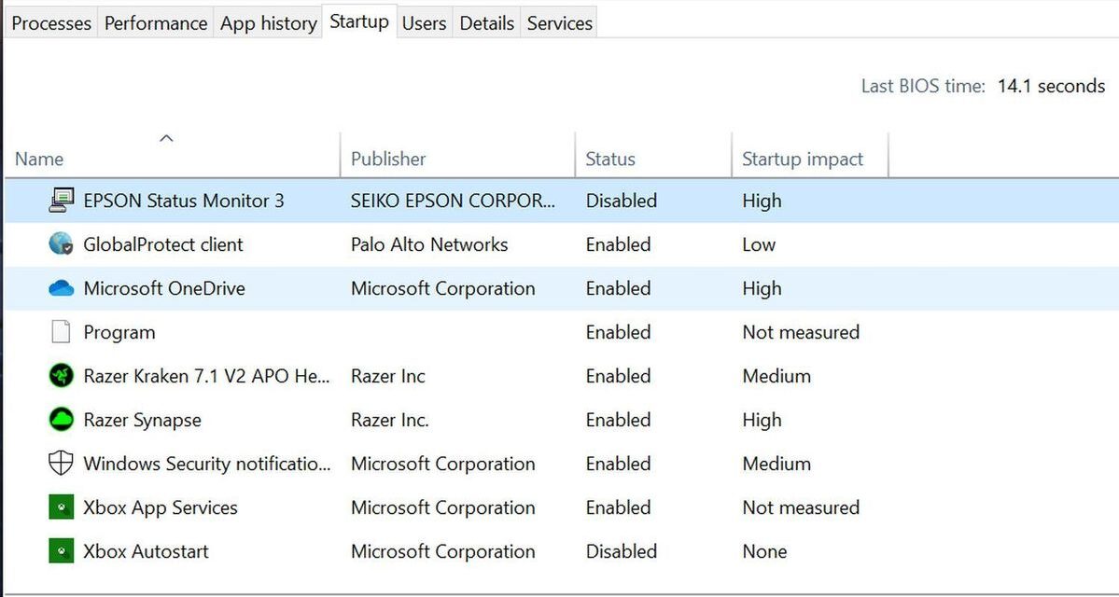Click Medium impact in the Windows Security row
The height and width of the screenshot is (597, 1119).
point(776,464)
